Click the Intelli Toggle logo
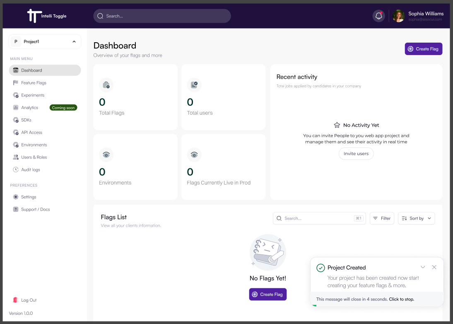Screen dimensions: 453x324 coord(46,16)
